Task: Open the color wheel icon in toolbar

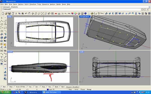Action: (75, 14)
